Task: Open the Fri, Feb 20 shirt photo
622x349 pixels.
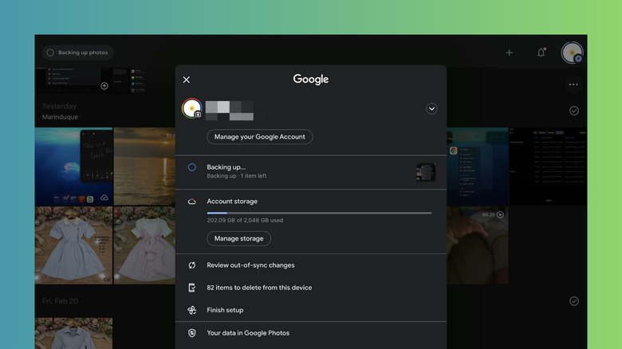Action: (74, 333)
